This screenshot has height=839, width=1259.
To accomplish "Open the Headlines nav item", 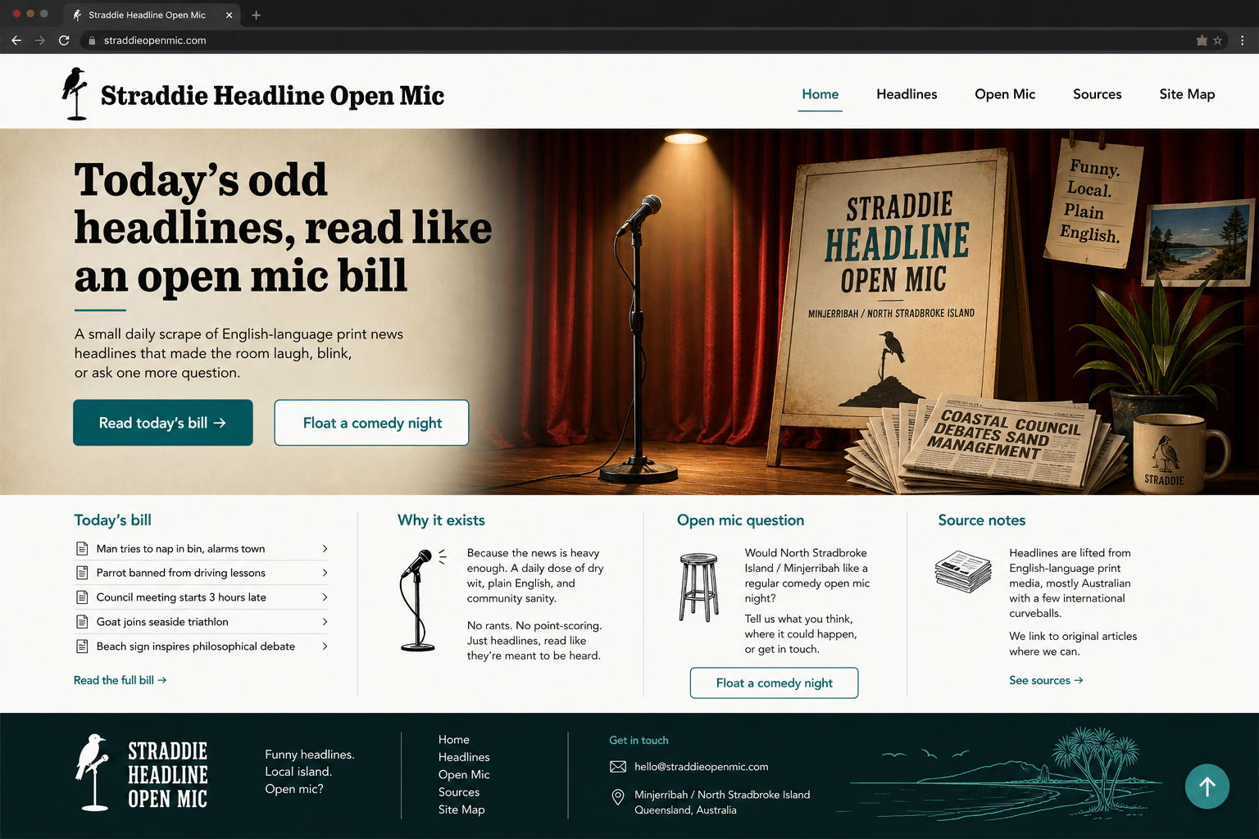I will (x=907, y=94).
